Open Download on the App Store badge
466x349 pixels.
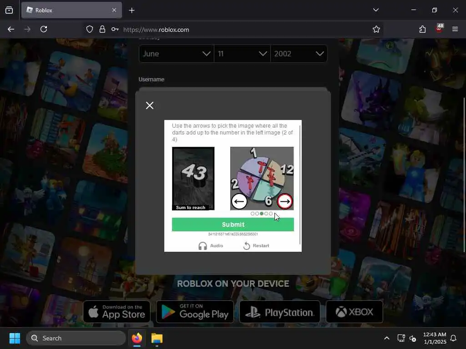click(117, 312)
